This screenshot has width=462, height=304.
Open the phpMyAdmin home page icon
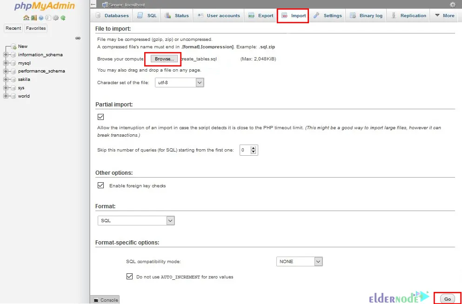click(26, 18)
